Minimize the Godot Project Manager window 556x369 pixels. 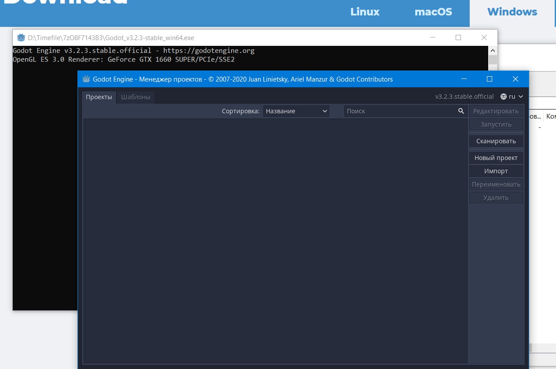pyautogui.click(x=464, y=79)
